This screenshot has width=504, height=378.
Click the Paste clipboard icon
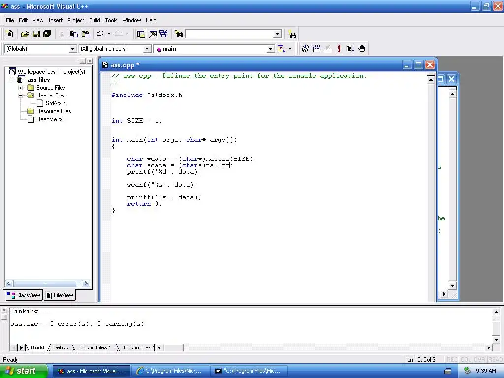pos(85,34)
